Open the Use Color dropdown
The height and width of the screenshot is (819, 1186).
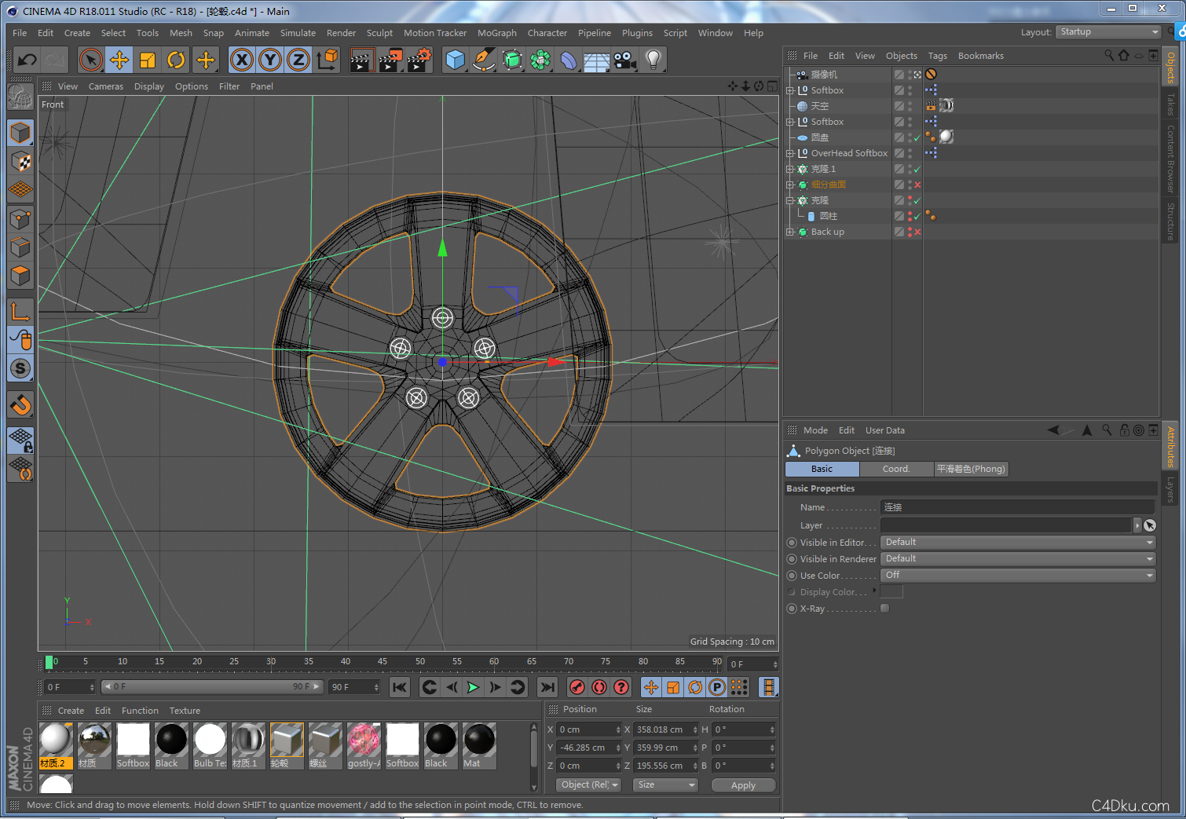(x=1018, y=576)
